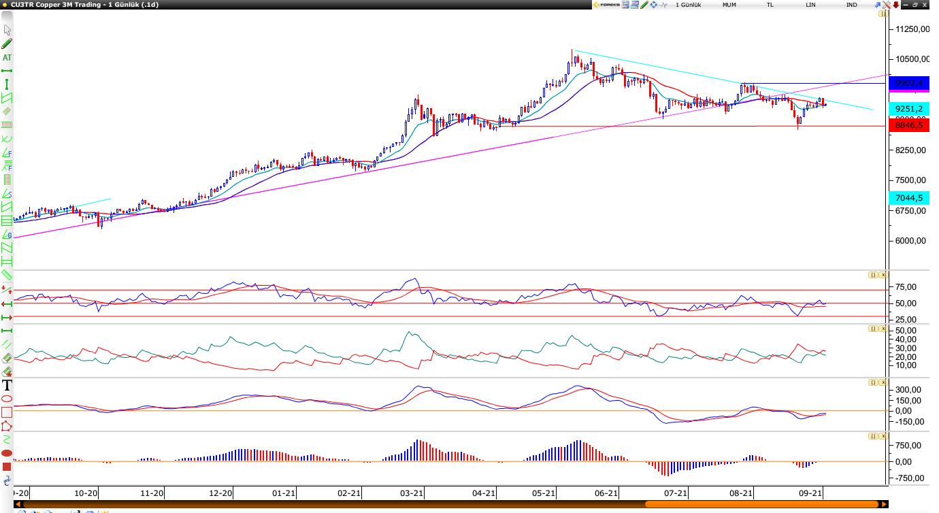Open the chart template icon in toolbar
This screenshot has height=513, width=939.
[635, 5]
